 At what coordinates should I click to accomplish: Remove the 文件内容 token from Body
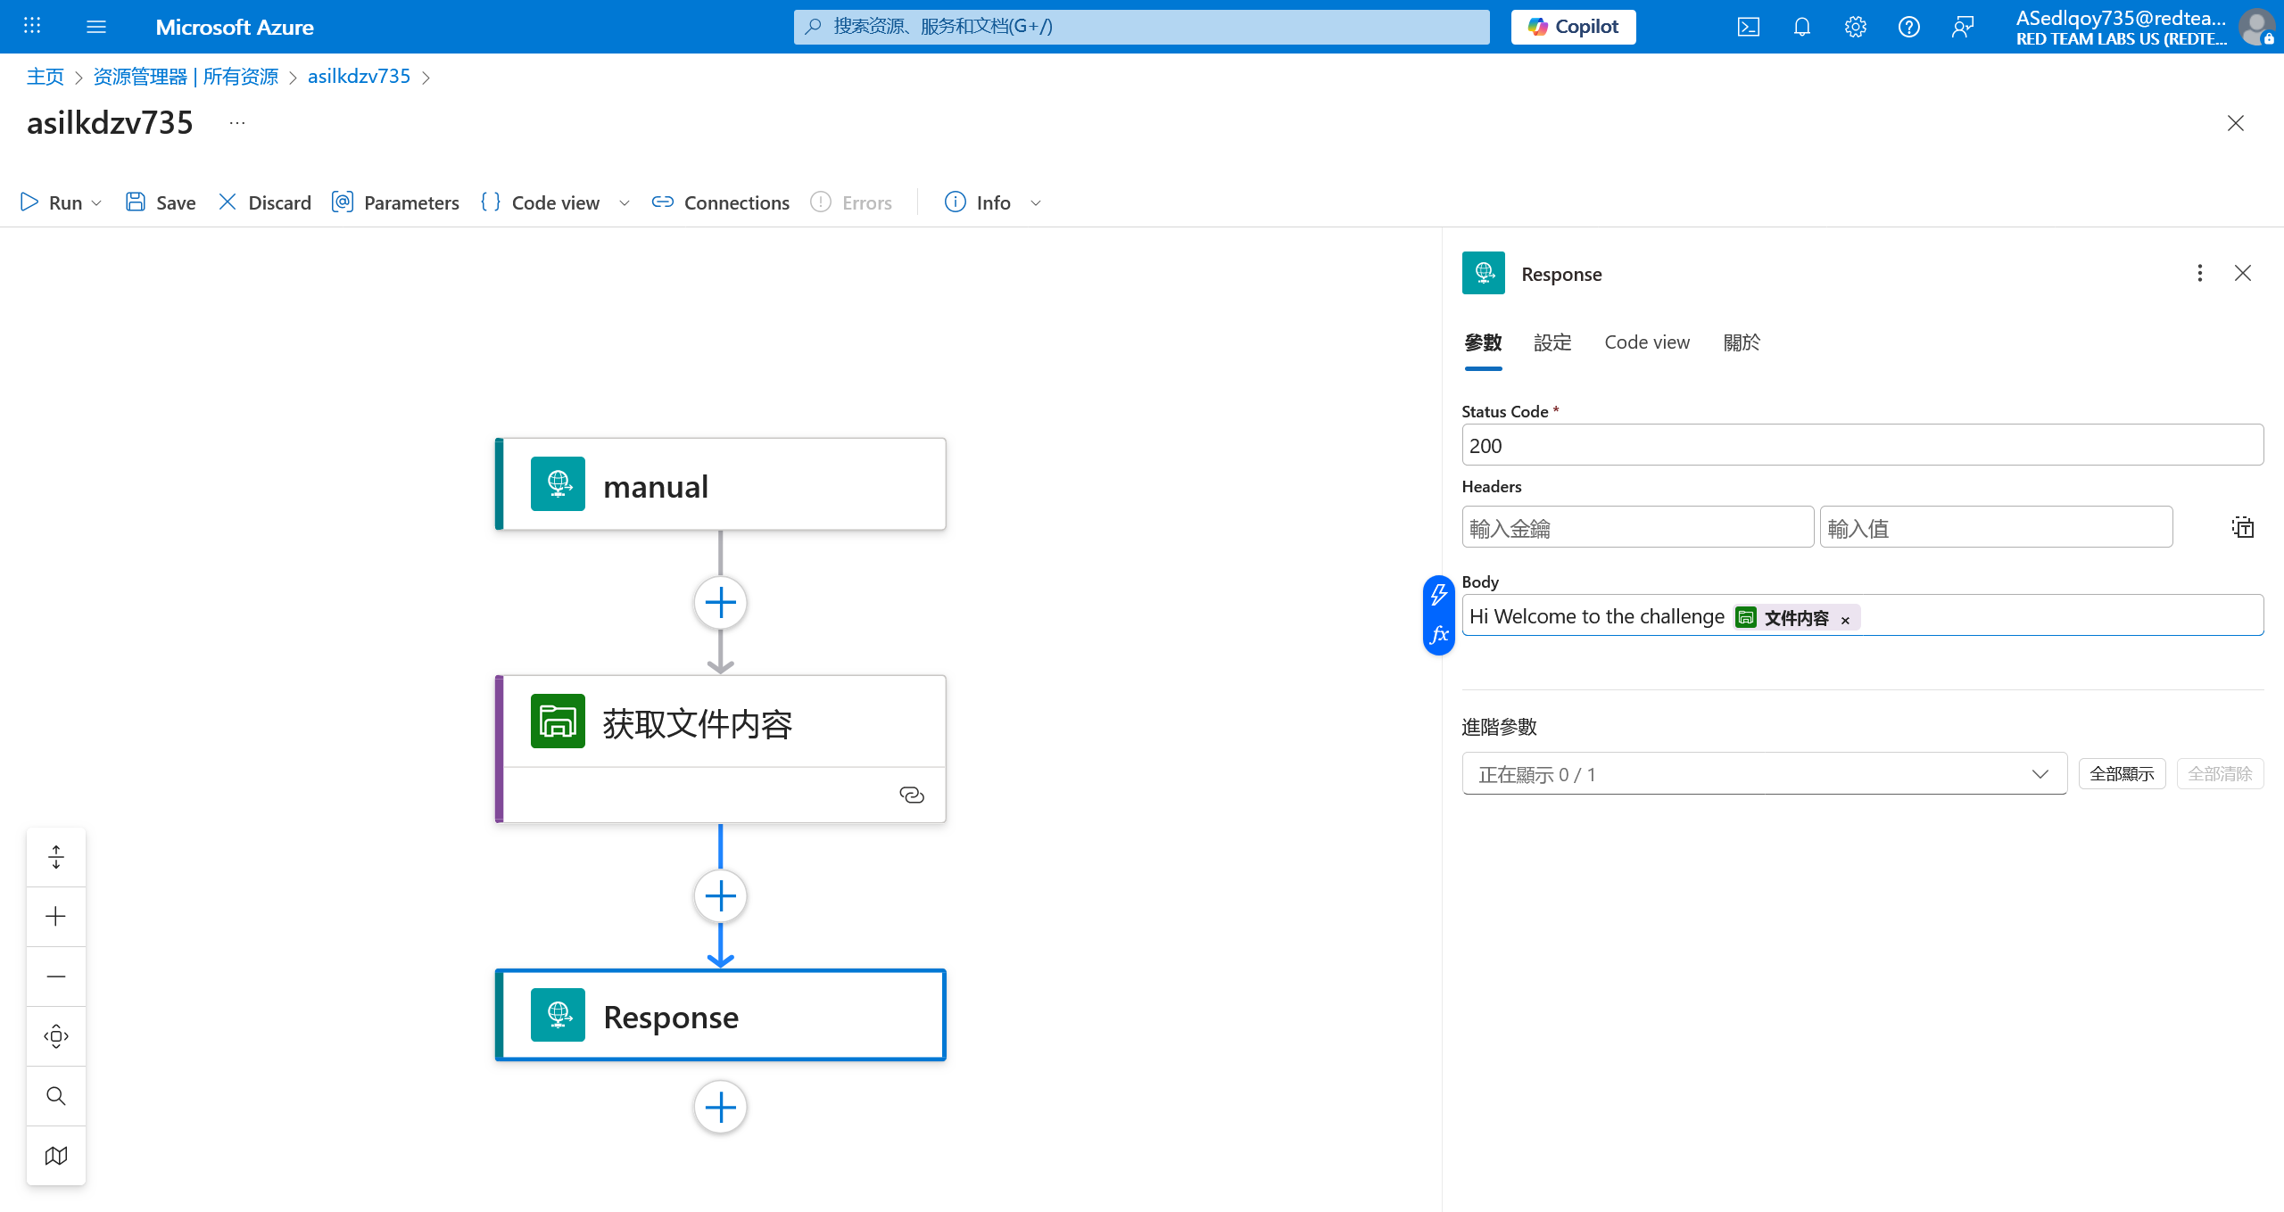1845,620
